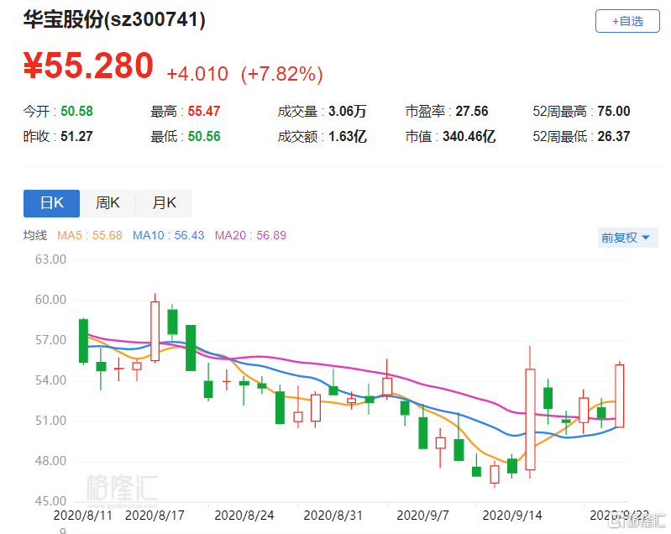Open the 前复权 adjustment dropdown

tap(627, 238)
